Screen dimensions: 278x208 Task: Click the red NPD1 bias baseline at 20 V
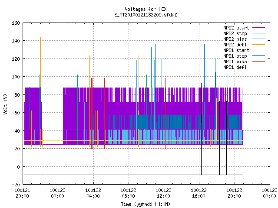click(x=133, y=149)
